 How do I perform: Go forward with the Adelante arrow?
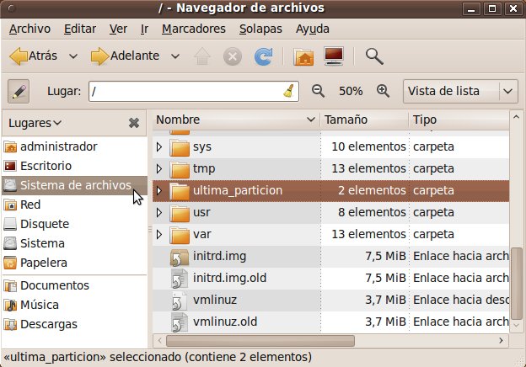point(125,56)
